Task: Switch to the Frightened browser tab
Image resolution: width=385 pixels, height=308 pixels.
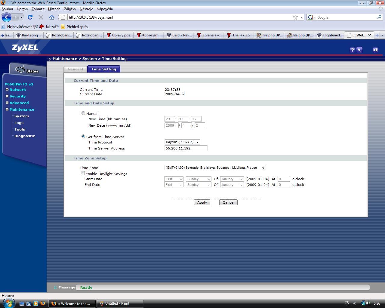Action: pos(329,35)
